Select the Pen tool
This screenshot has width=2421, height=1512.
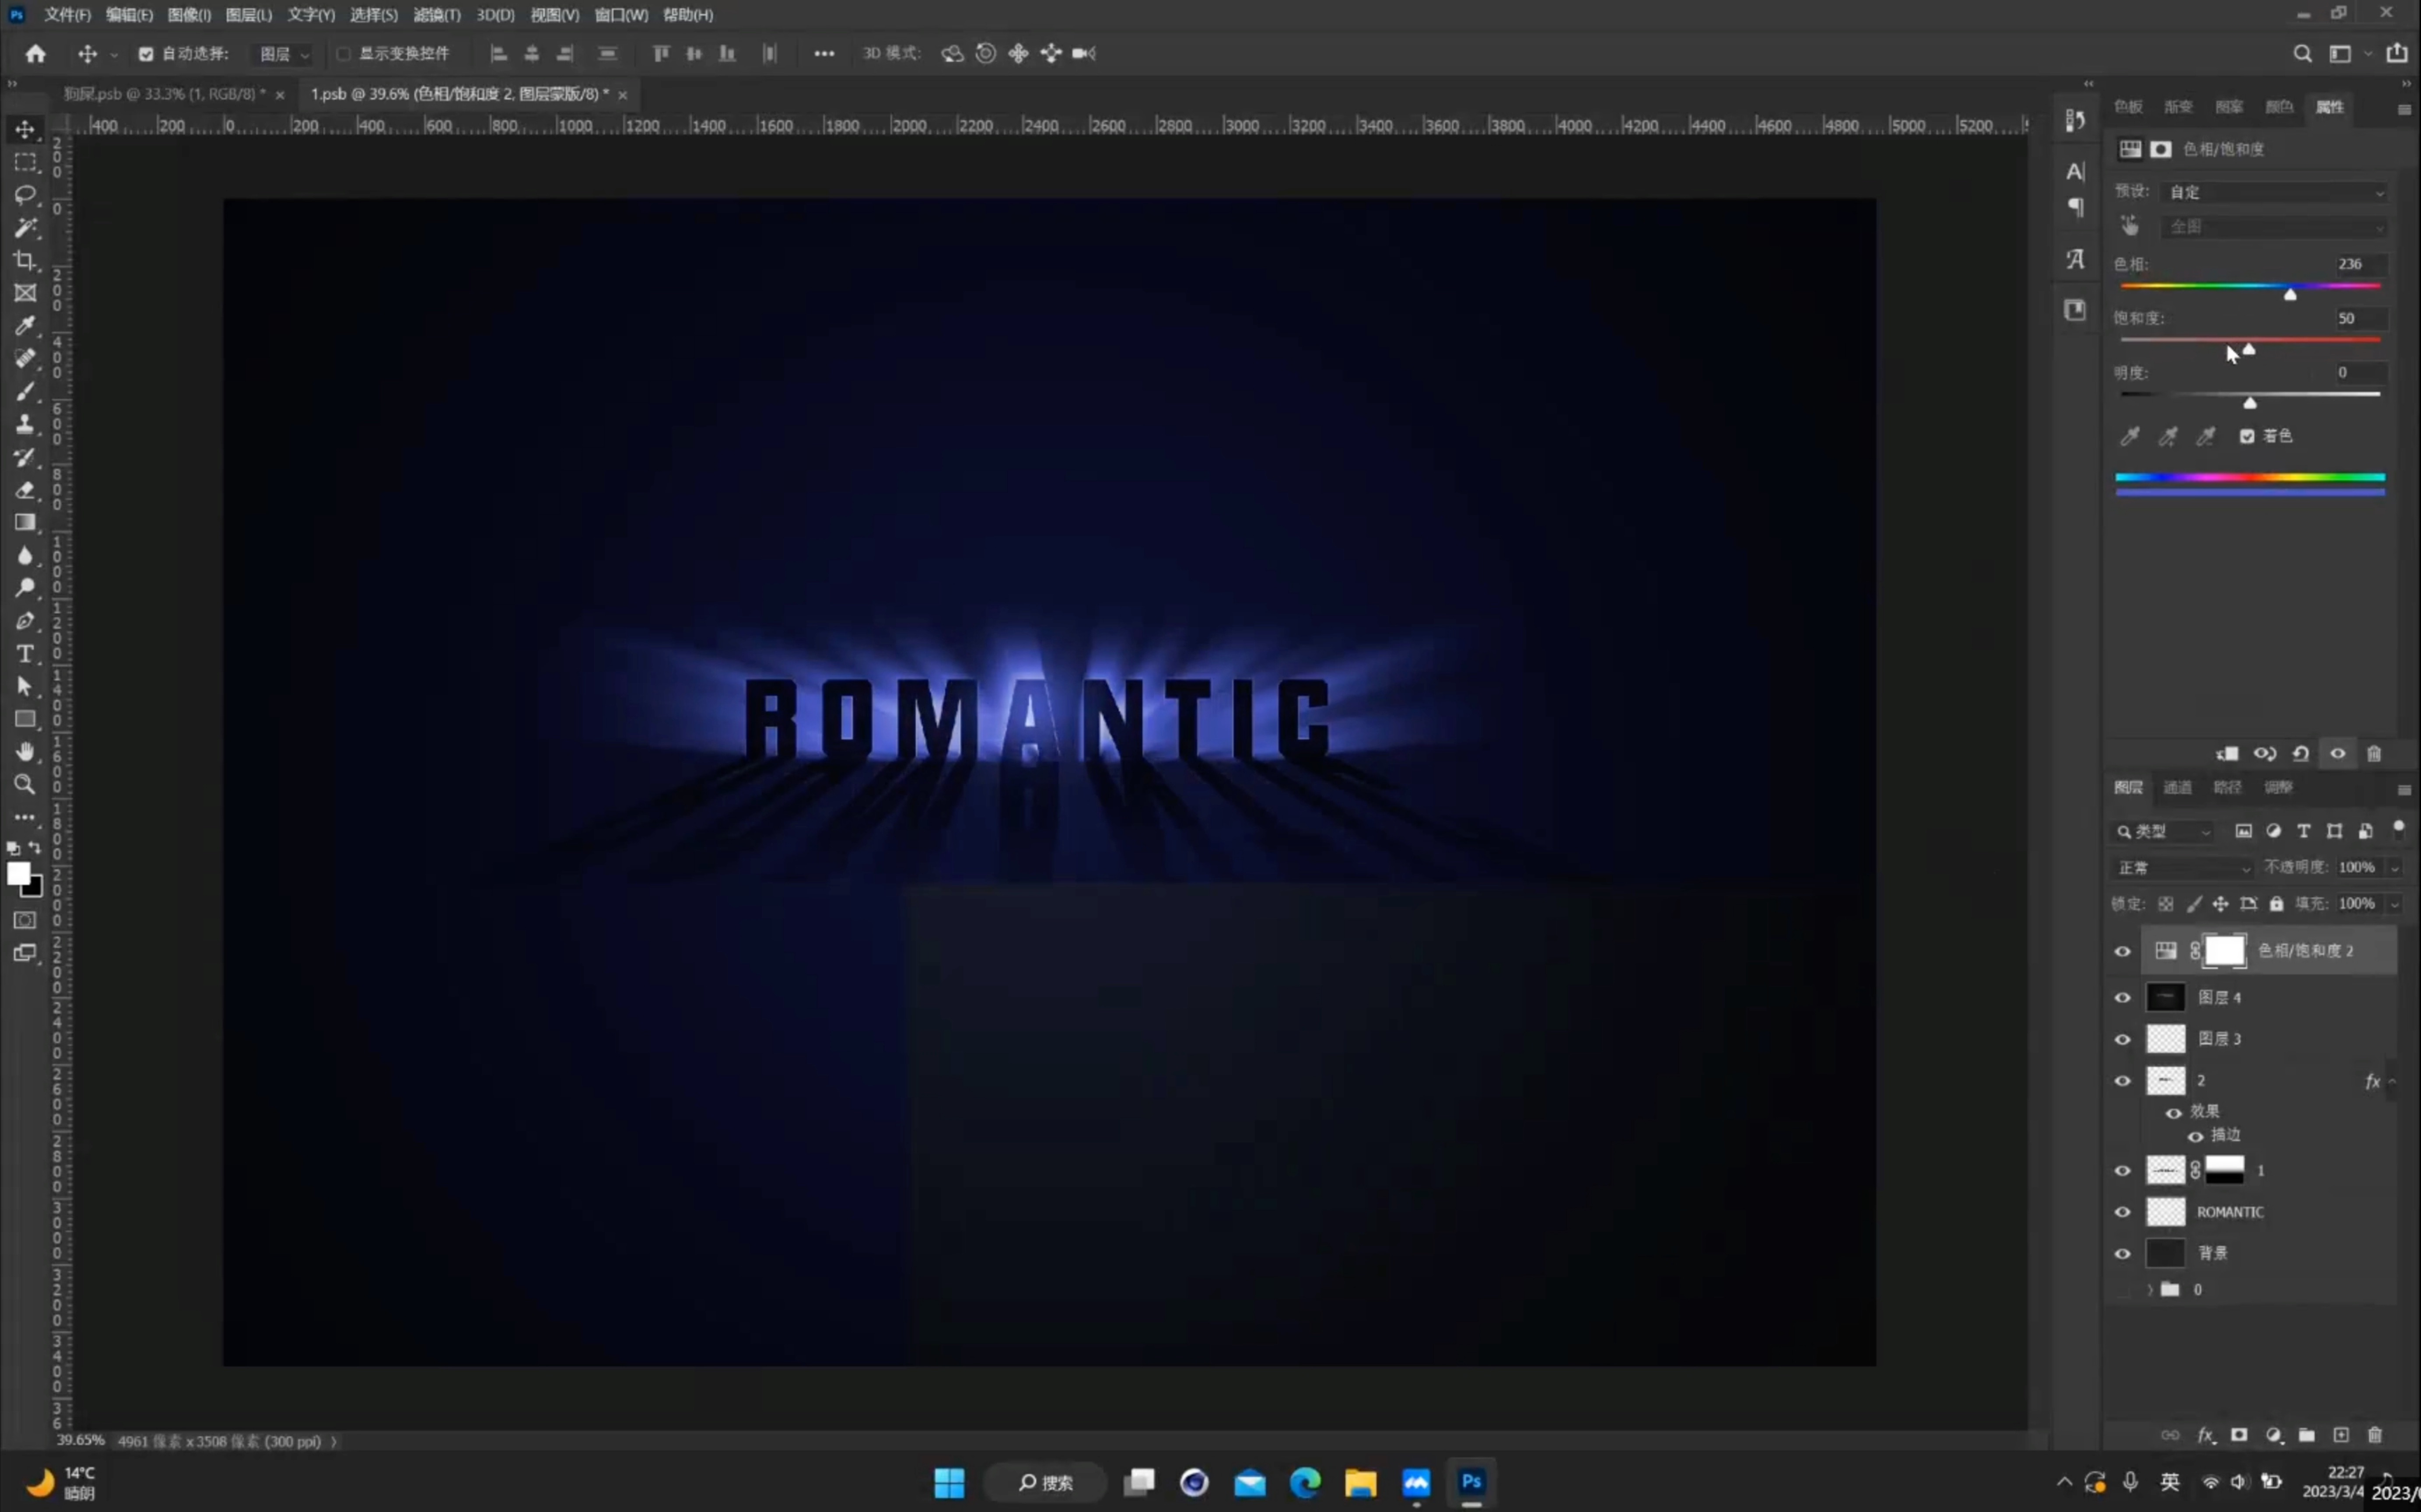[x=25, y=621]
